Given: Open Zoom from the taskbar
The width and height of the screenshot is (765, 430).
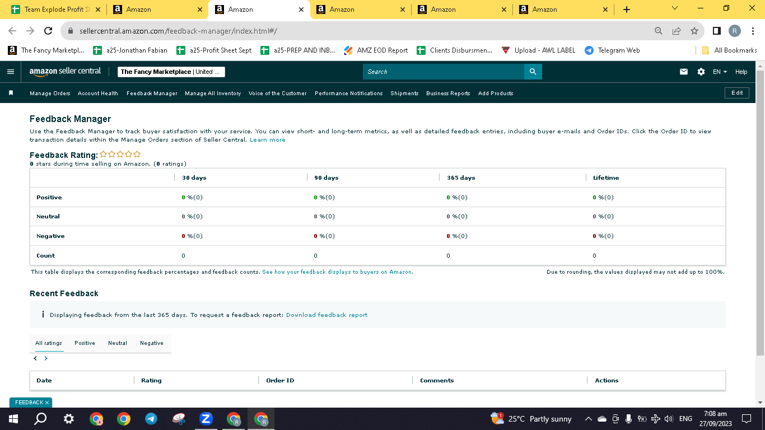Looking at the screenshot, I should pyautogui.click(x=206, y=419).
